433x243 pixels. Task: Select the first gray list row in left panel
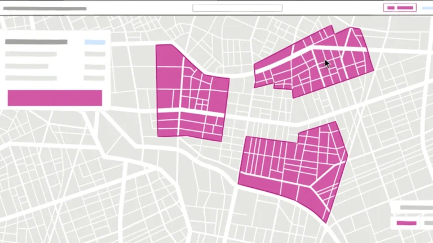(31, 55)
